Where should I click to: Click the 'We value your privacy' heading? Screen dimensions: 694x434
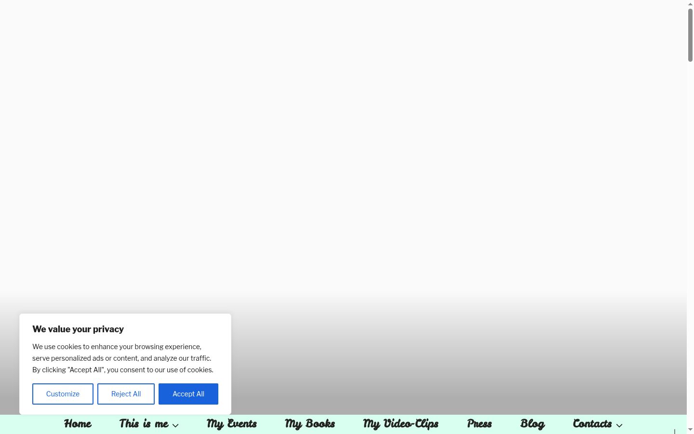(x=78, y=329)
